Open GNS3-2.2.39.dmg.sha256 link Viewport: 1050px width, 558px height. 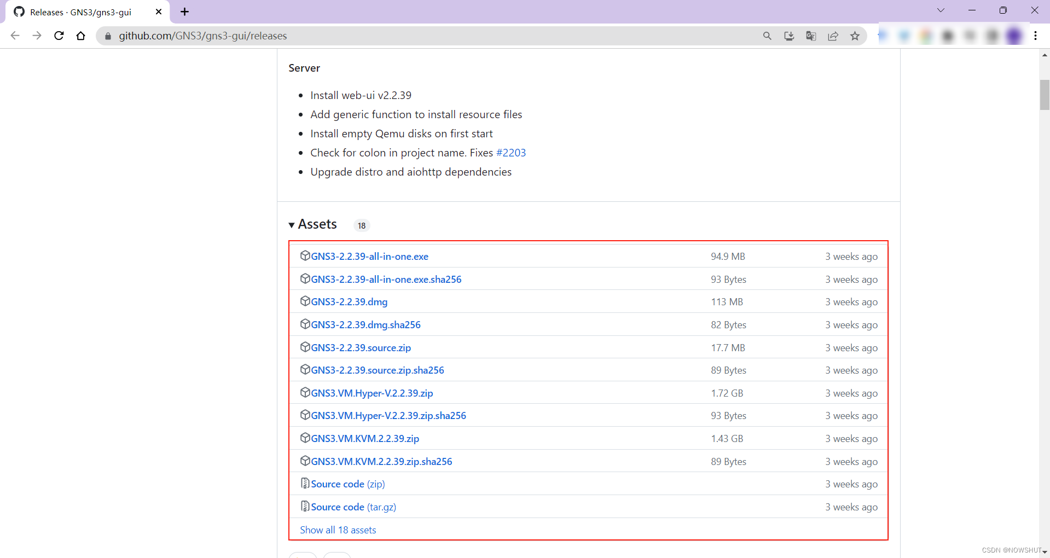pyautogui.click(x=366, y=325)
